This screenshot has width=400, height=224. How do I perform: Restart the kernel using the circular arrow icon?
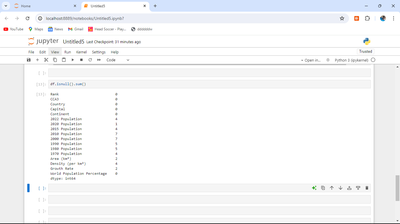point(90,60)
